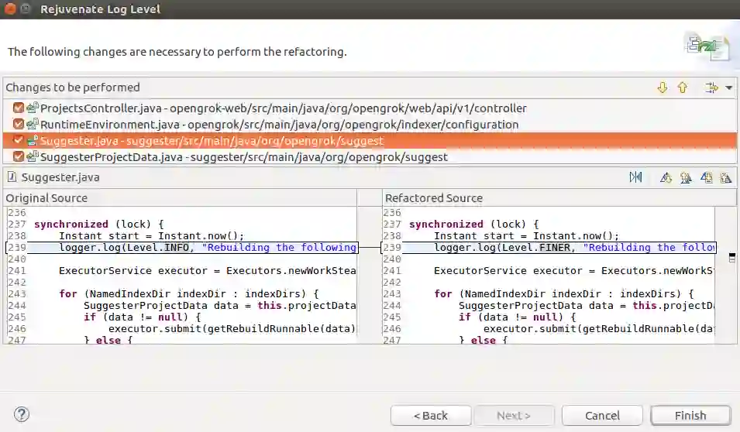Click the change marker in overview ruler
The image size is (740, 432).
tap(732, 258)
